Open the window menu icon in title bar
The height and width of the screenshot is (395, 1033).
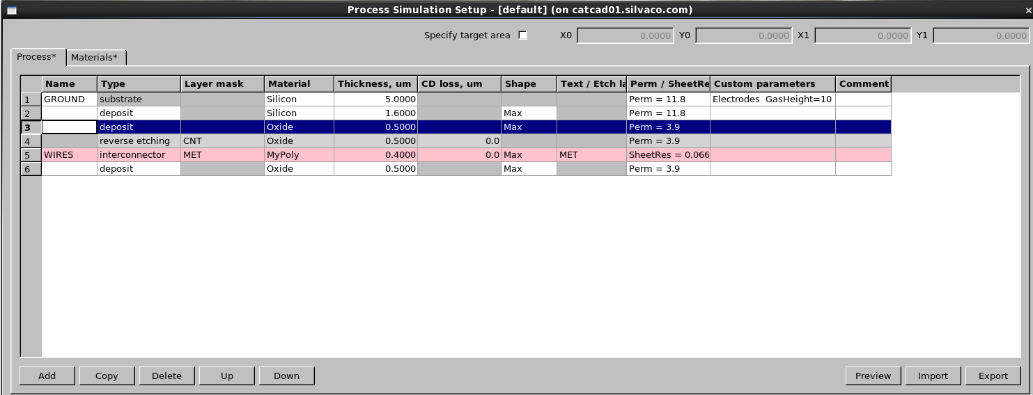[x=10, y=10]
